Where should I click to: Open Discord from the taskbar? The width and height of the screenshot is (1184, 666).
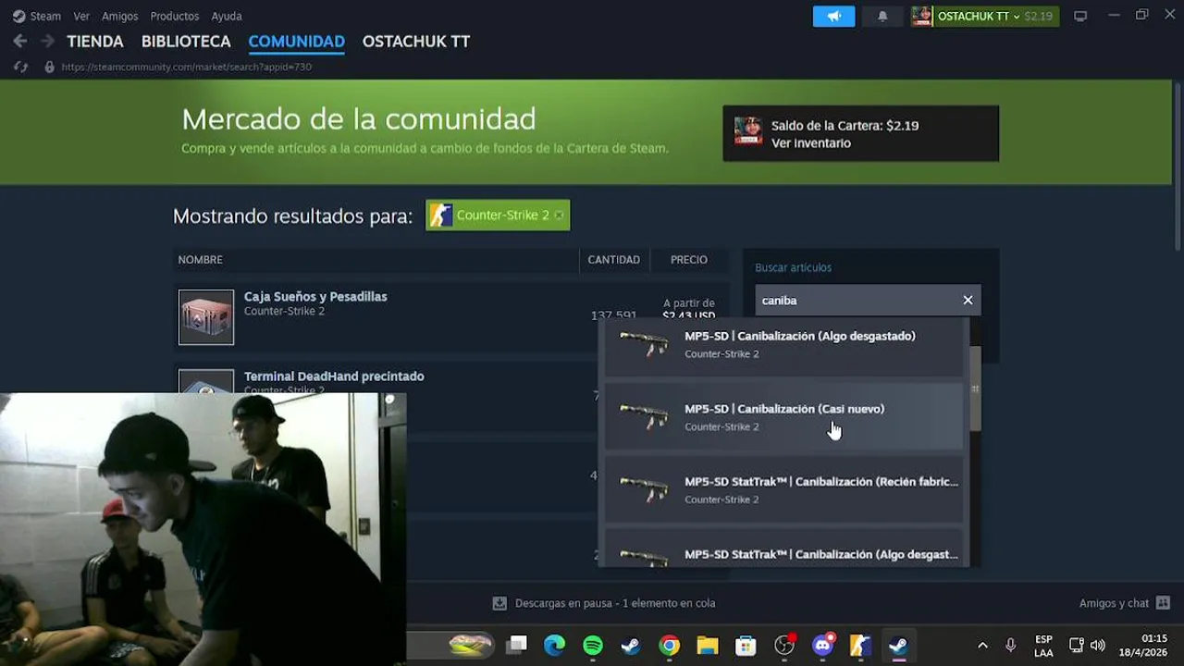pos(822,646)
